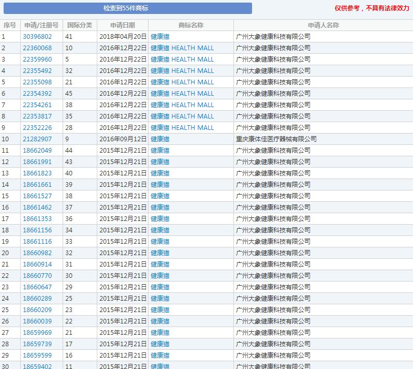Click the 序号 column header
413x369 pixels.
click(10, 25)
